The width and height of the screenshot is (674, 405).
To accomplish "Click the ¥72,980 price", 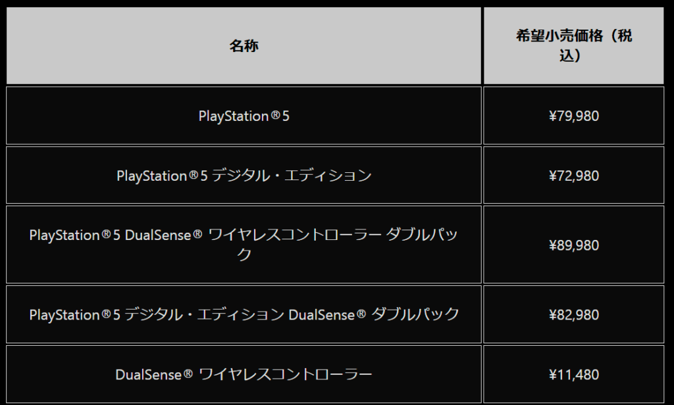I will pos(574,176).
